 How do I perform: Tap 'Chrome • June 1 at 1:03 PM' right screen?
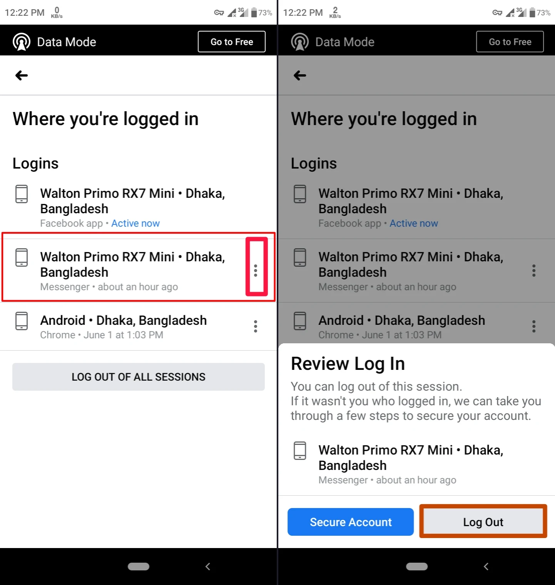pyautogui.click(x=380, y=335)
